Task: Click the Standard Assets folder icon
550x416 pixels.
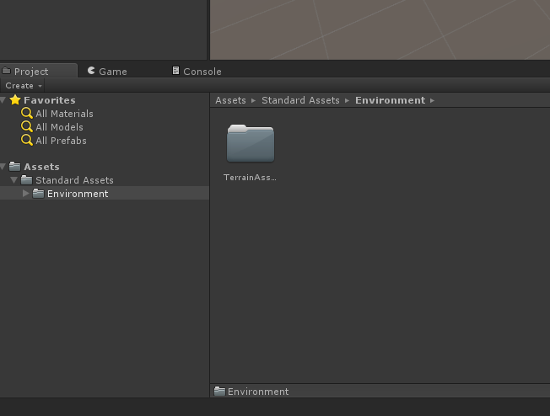Action: [x=27, y=179]
